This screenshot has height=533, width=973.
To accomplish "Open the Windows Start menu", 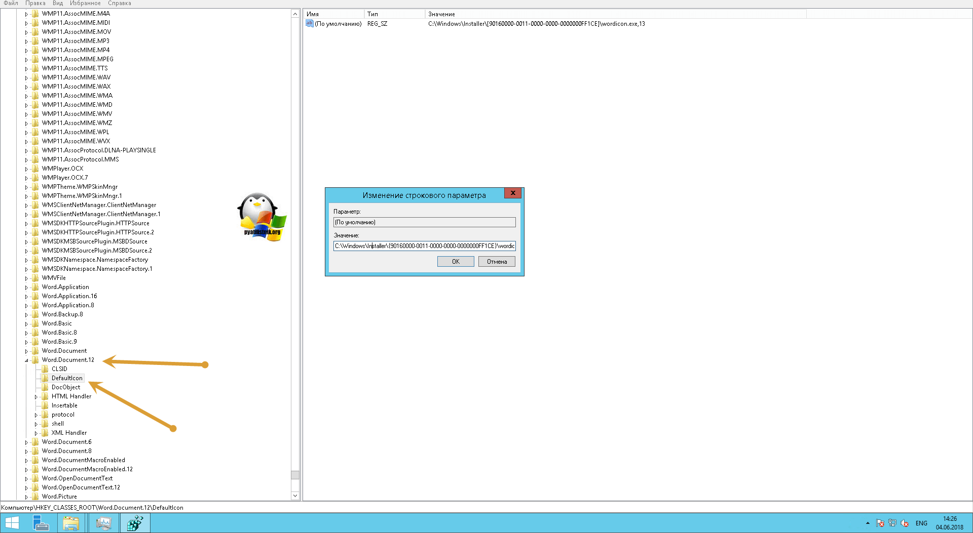I will (x=12, y=523).
